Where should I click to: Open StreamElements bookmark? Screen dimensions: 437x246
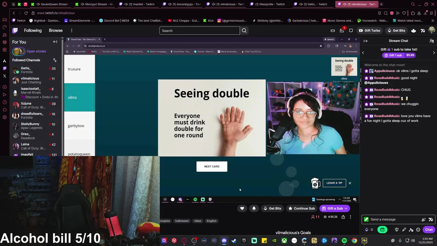(x=79, y=20)
